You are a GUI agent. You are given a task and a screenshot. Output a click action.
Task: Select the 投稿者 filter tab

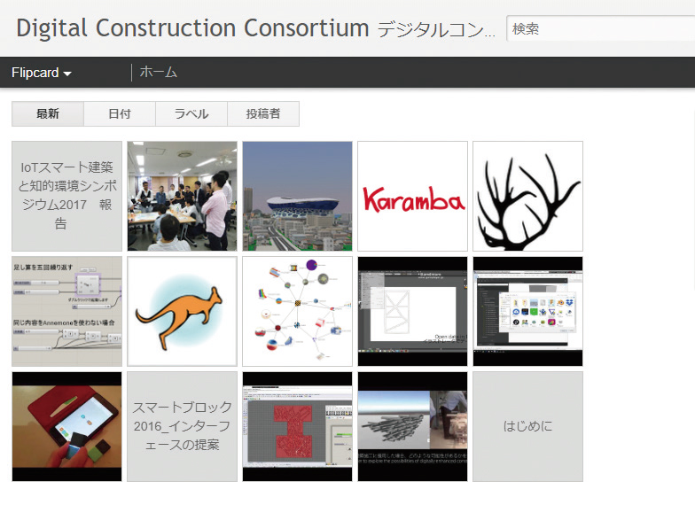pos(263,113)
